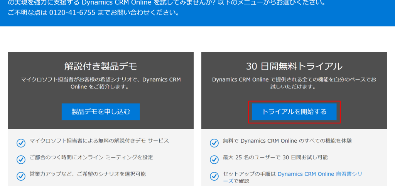
Task: Select the 30 日間無料トライアル heading
Action: (x=294, y=66)
